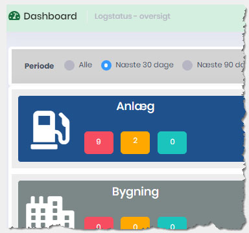Click the Logstatus - oversigt subtitle

[x=132, y=16]
